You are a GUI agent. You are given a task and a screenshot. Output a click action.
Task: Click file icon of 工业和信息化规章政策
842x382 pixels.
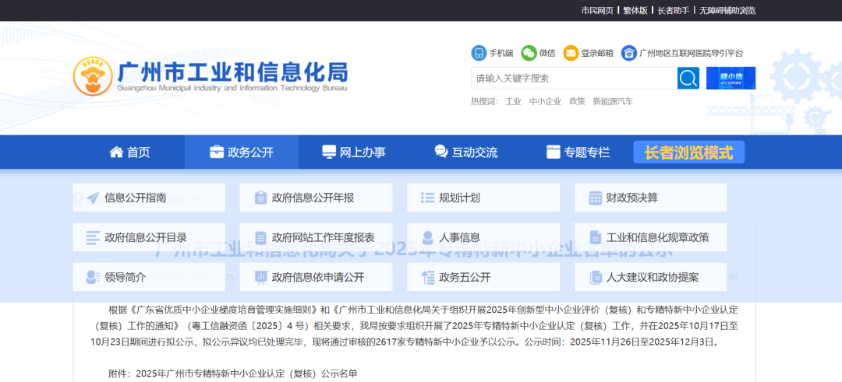[596, 237]
